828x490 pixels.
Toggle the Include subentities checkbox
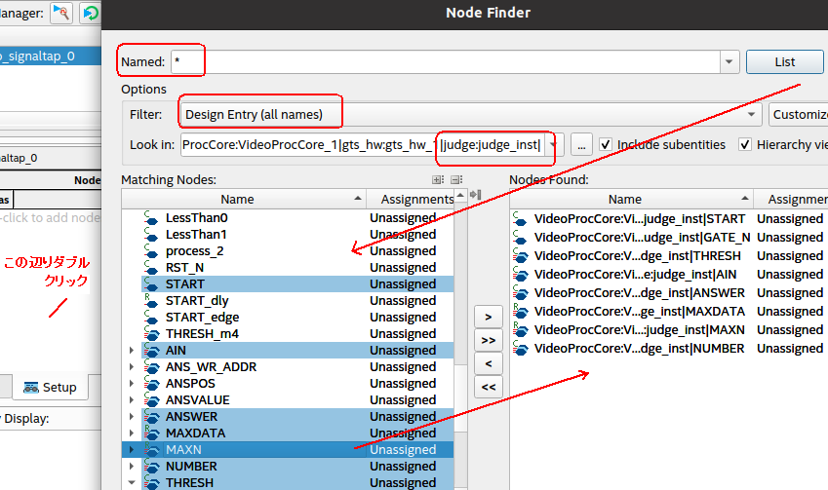pyautogui.click(x=606, y=144)
